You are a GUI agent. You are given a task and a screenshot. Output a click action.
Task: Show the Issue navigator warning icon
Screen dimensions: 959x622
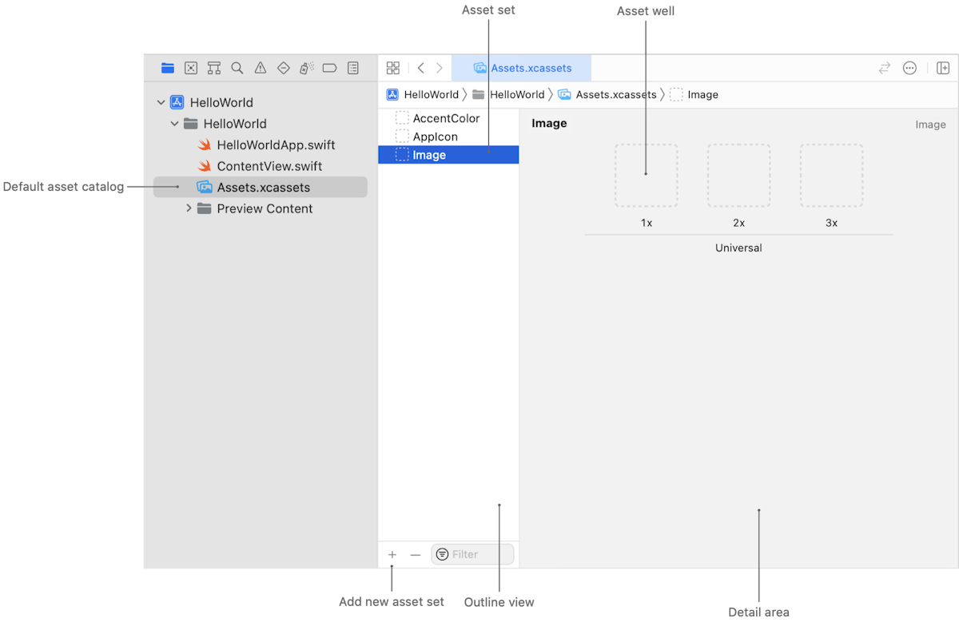(x=261, y=69)
